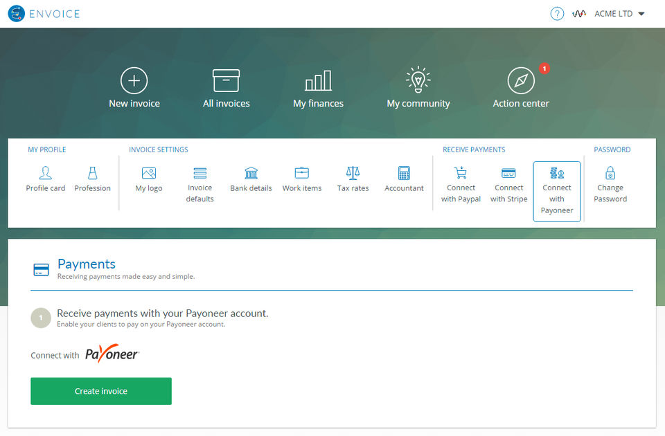The height and width of the screenshot is (436, 665).
Task: Select Connect with Payoneer coins icon
Action: [x=557, y=173]
